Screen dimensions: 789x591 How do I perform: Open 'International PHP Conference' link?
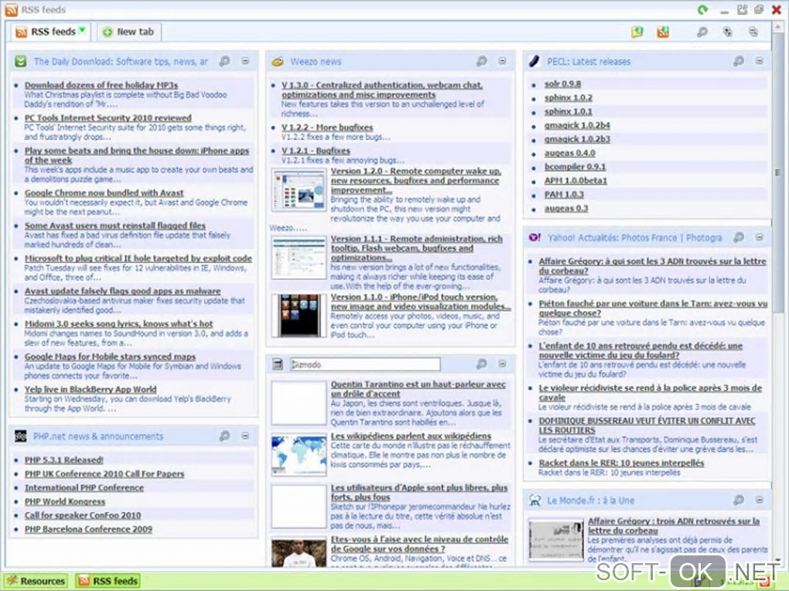coord(84,487)
